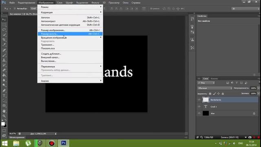Open the Шкала времени timeline panel
The width and height of the screenshot is (261, 147).
point(17,137)
